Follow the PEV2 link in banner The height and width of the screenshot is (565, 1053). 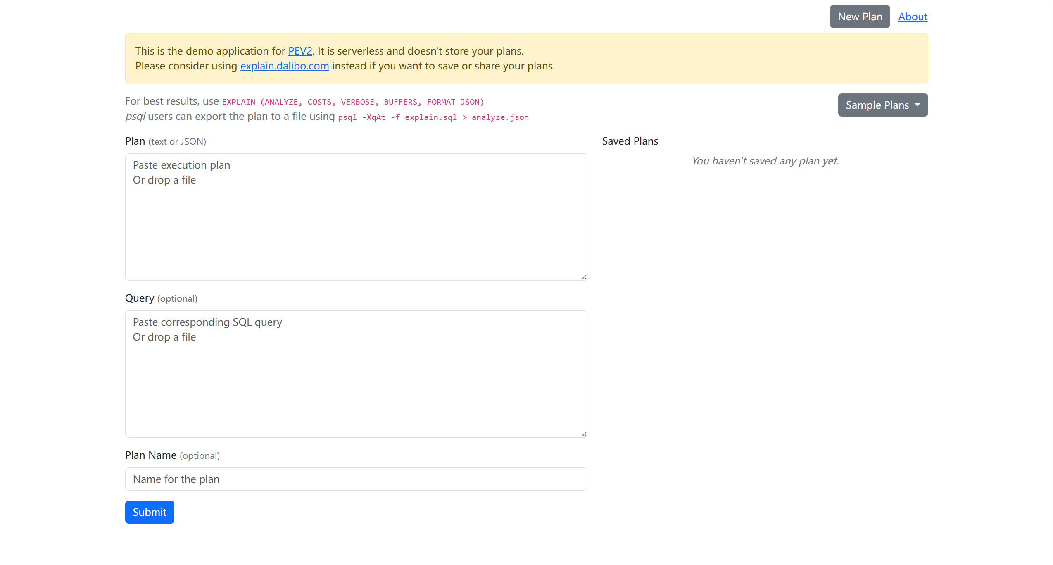pyautogui.click(x=300, y=51)
